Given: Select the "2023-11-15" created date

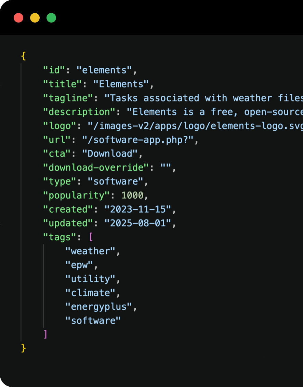Looking at the screenshot, I should tap(138, 209).
